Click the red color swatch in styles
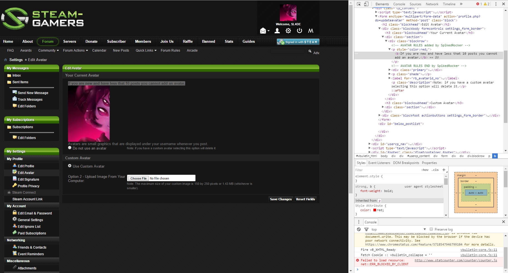This screenshot has width=508, height=273. 375,210
